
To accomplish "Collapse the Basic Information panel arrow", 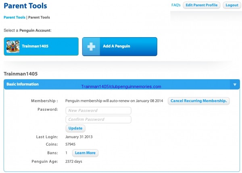I will point(235,84).
